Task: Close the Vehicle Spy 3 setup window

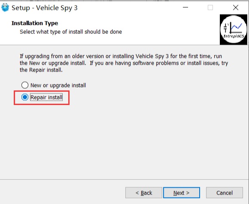Action: coord(236,7)
